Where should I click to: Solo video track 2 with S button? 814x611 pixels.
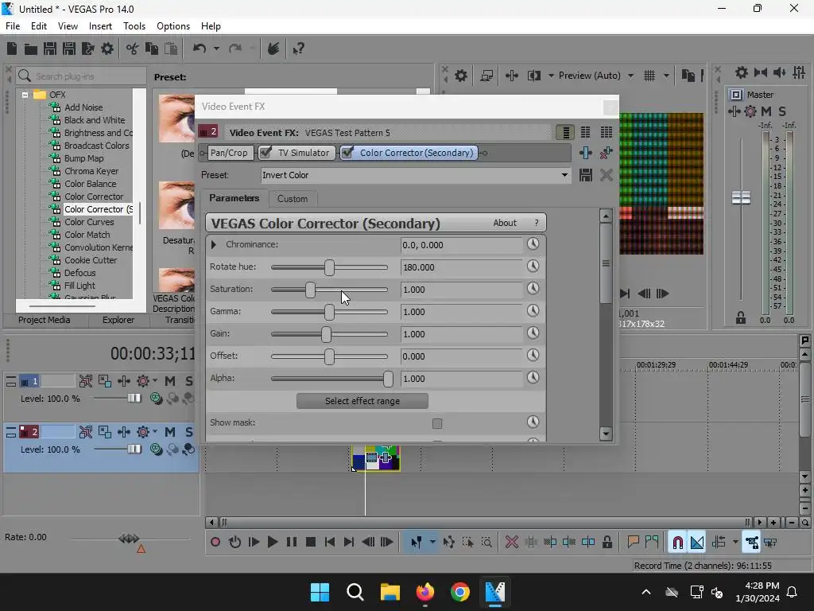(x=189, y=432)
